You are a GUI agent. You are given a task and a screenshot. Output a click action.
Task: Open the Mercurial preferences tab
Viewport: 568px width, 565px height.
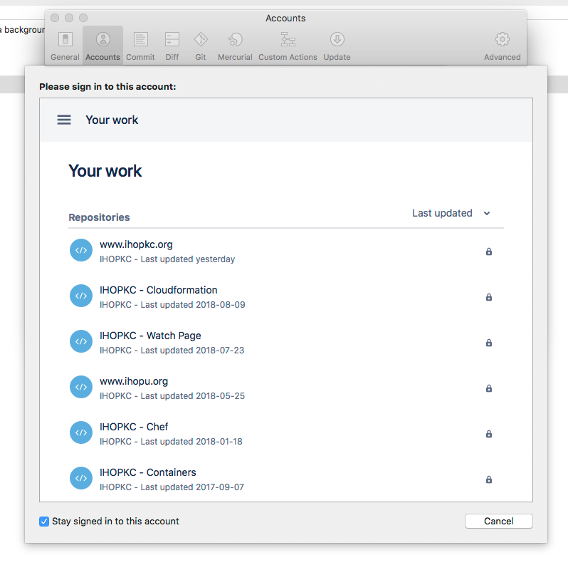235,46
